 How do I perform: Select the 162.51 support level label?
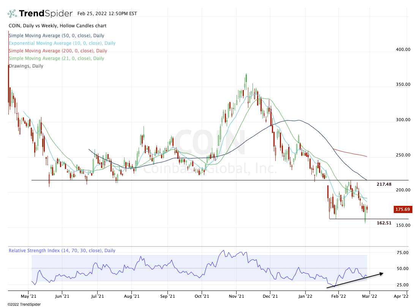point(384,223)
